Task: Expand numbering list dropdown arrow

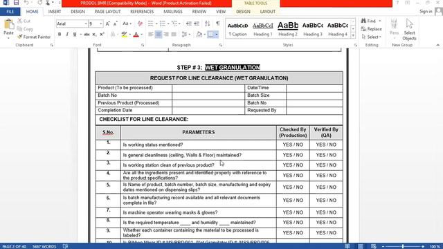Action: (x=168, y=24)
